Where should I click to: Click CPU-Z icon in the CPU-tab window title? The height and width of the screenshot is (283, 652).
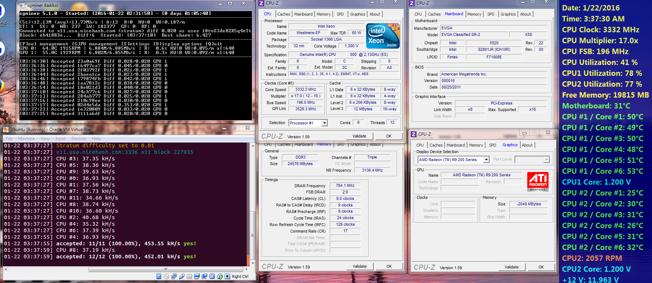261,3
